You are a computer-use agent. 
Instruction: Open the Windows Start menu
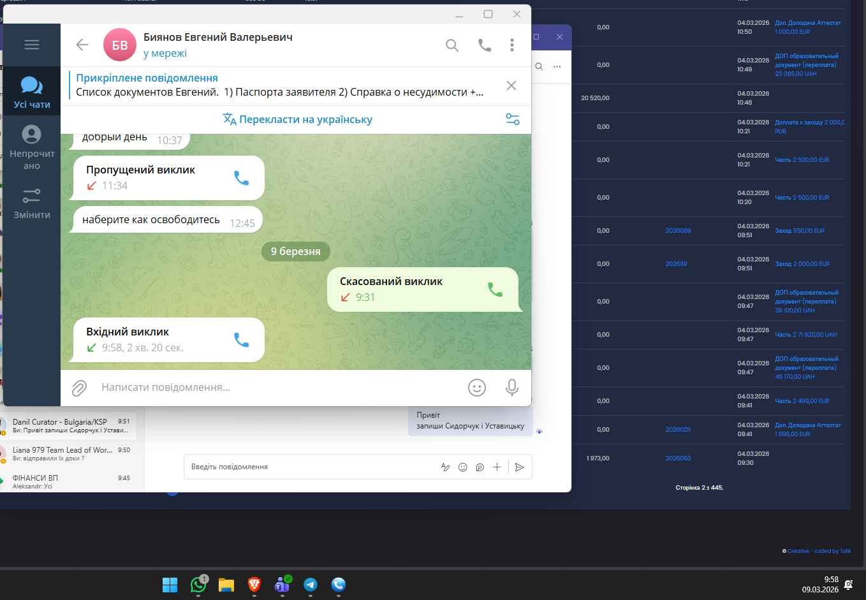[170, 585]
